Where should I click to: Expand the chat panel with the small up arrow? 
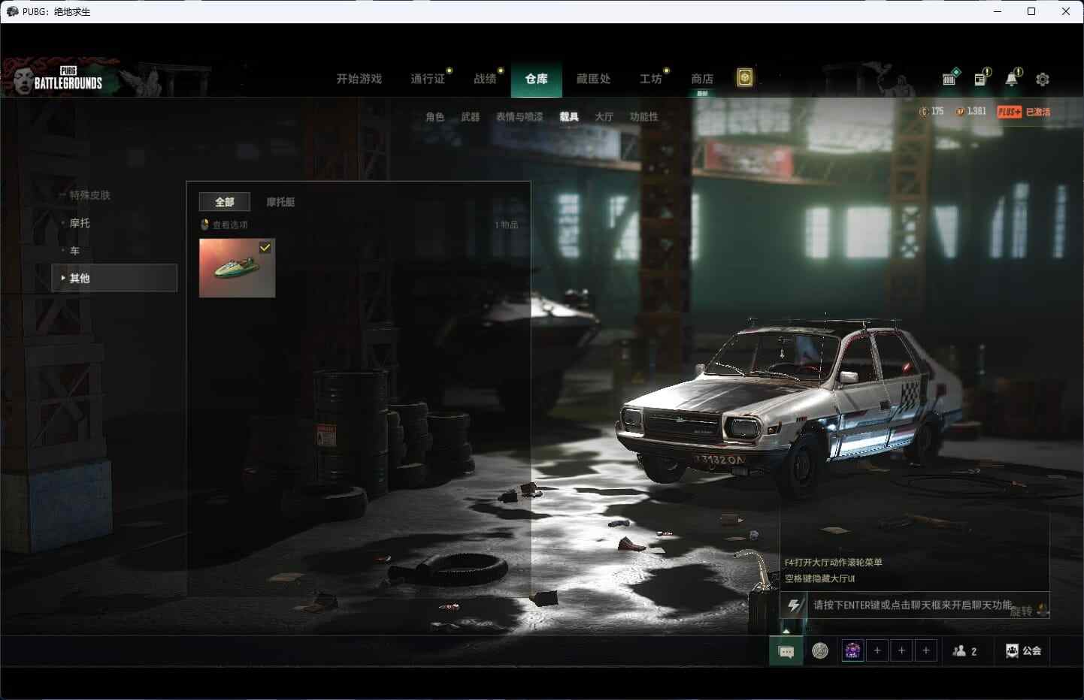tap(786, 631)
